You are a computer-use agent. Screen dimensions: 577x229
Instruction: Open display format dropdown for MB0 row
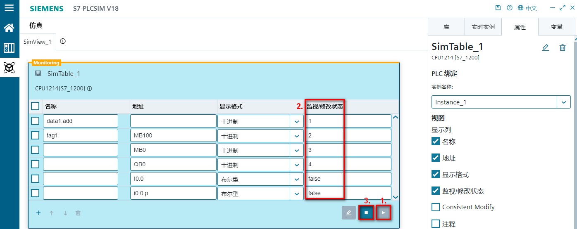296,150
